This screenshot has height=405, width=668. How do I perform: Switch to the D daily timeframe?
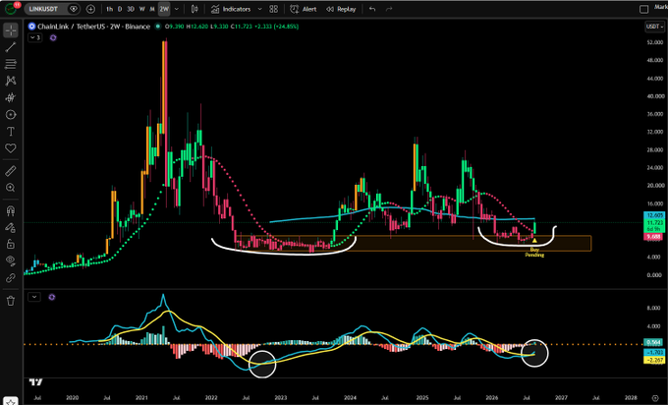click(x=120, y=9)
